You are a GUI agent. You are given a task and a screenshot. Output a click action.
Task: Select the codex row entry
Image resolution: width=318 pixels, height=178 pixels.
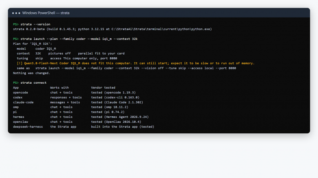[76, 97]
